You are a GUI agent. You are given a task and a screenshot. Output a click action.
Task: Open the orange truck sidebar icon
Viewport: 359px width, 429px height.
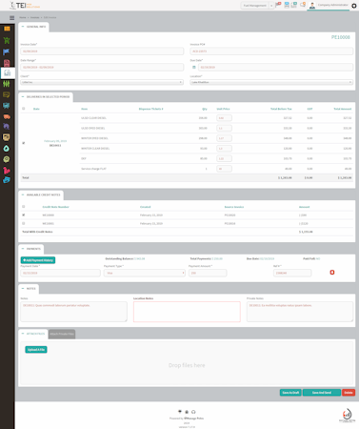(x=7, y=116)
